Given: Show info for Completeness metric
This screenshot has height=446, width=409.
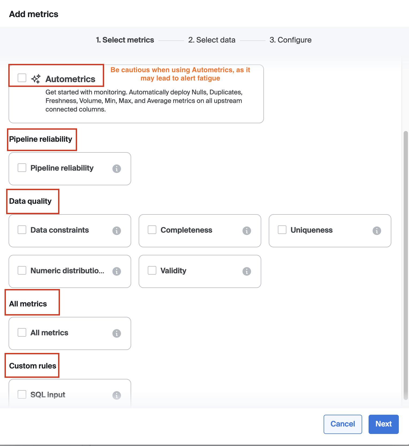Looking at the screenshot, I should coord(247,231).
